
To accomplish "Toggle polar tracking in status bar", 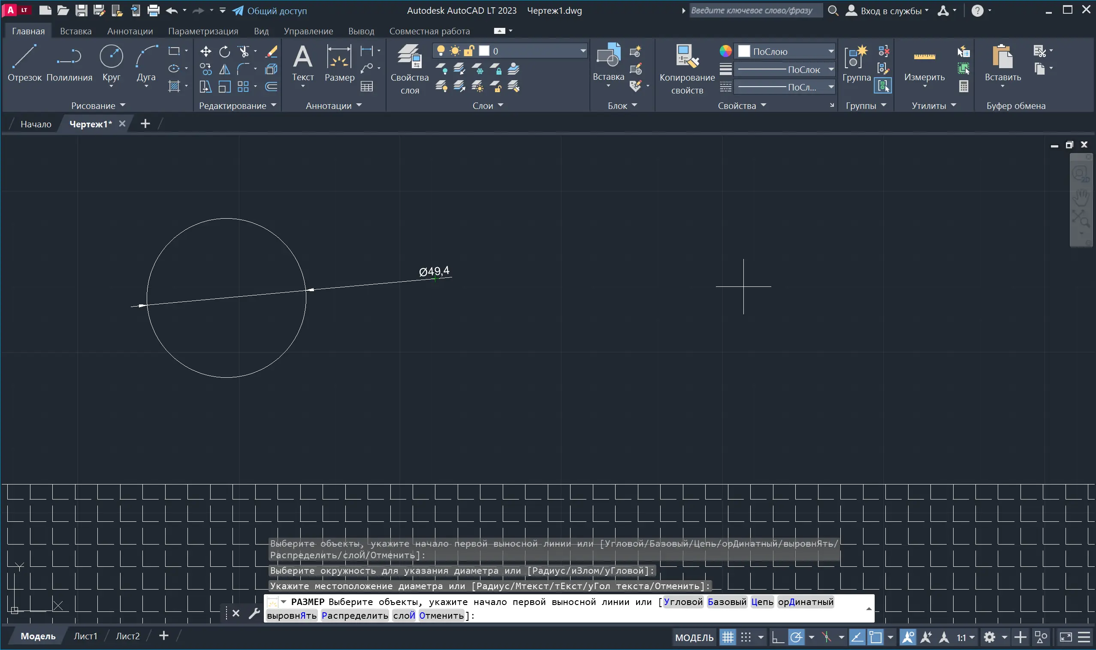I will [x=796, y=637].
